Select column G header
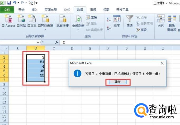The image size is (180, 125). point(126,48)
